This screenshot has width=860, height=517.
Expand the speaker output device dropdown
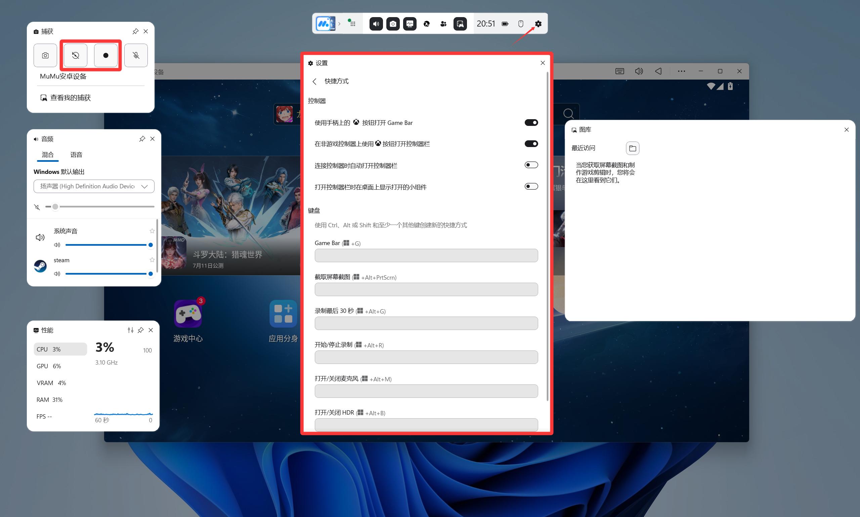click(94, 186)
